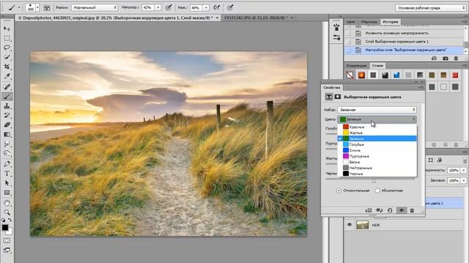Toggle pressure for opacity icon after 42%
Image resolution: width=469 pixels, height=263 pixels.
point(169,8)
